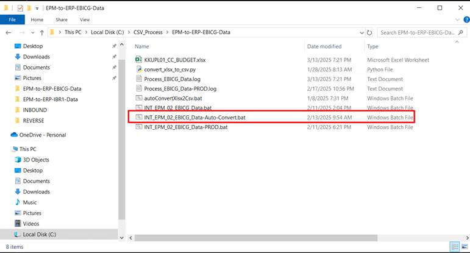Sort files by the Type column header
The image size is (470, 253).
[x=372, y=46]
